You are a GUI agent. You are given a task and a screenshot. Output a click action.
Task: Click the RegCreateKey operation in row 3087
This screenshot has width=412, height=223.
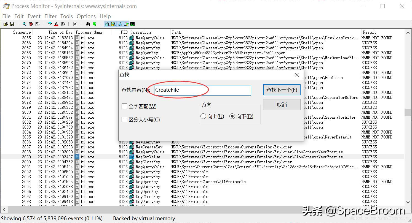point(149,147)
